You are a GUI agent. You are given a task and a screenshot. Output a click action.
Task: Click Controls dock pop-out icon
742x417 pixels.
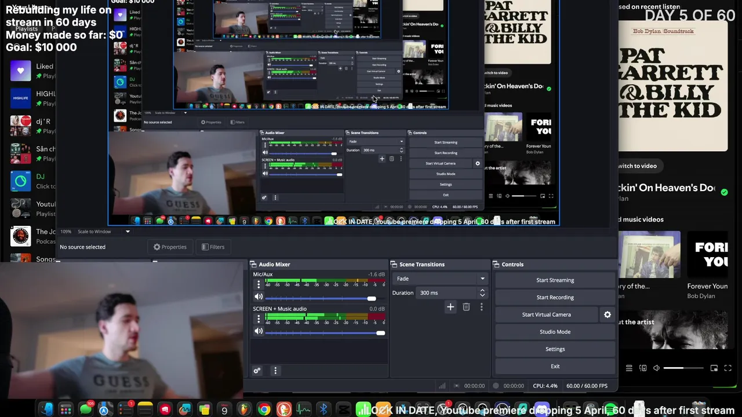tap(496, 265)
